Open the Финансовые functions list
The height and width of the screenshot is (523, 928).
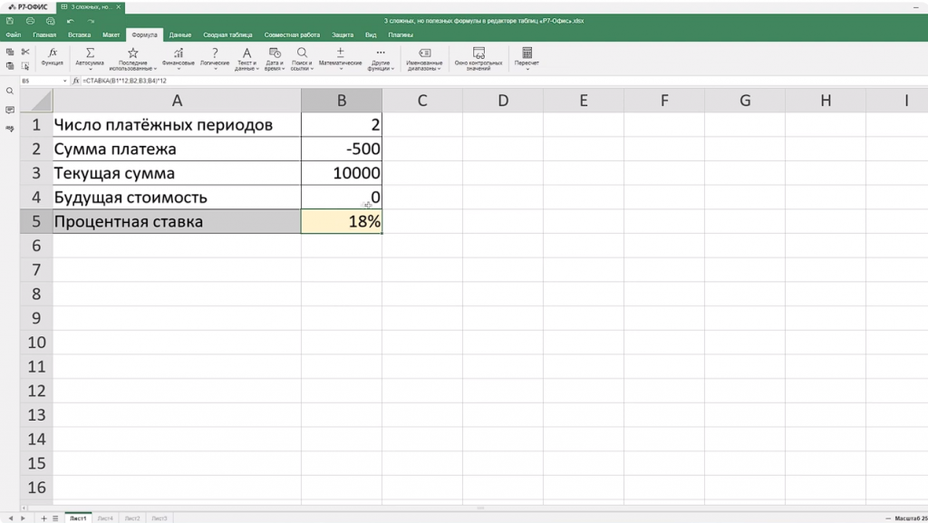pyautogui.click(x=179, y=59)
